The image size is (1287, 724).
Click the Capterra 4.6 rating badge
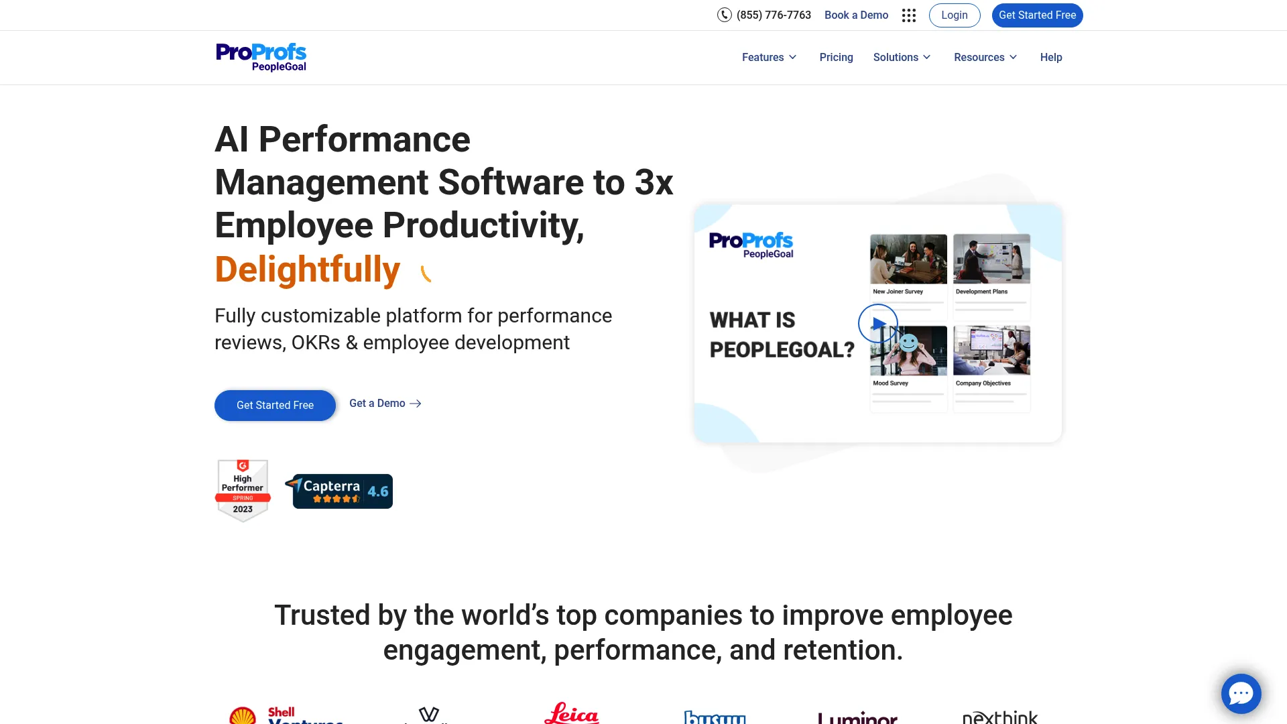(x=339, y=491)
